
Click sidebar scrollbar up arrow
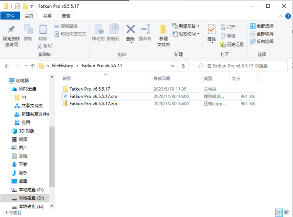click(x=52, y=77)
